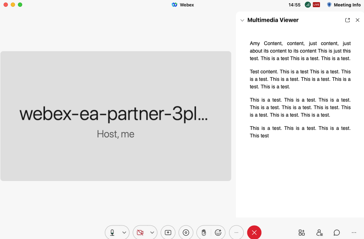The width and height of the screenshot is (364, 239).
Task: Click the meeting timer 14:55
Action: (294, 5)
